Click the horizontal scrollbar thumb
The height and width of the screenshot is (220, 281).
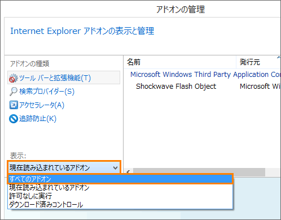pyautogui.click(x=199, y=172)
